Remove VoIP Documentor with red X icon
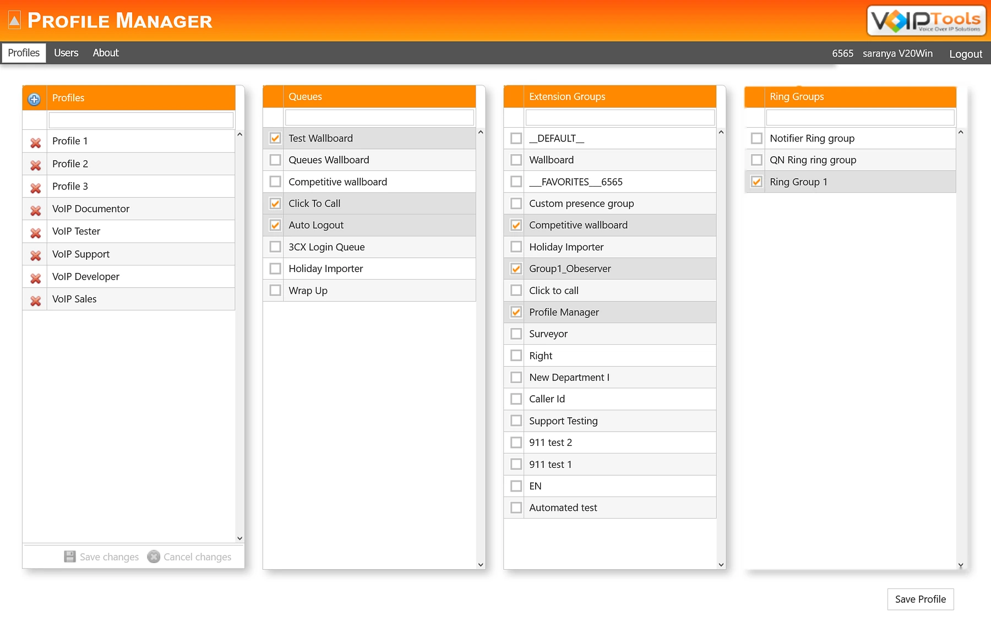 pyautogui.click(x=36, y=210)
